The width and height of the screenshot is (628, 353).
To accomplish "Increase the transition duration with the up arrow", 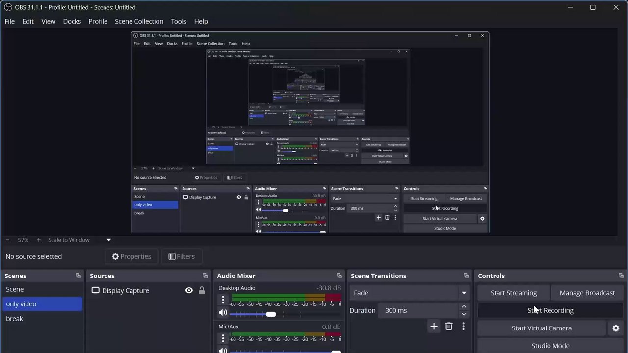I will coord(464,307).
